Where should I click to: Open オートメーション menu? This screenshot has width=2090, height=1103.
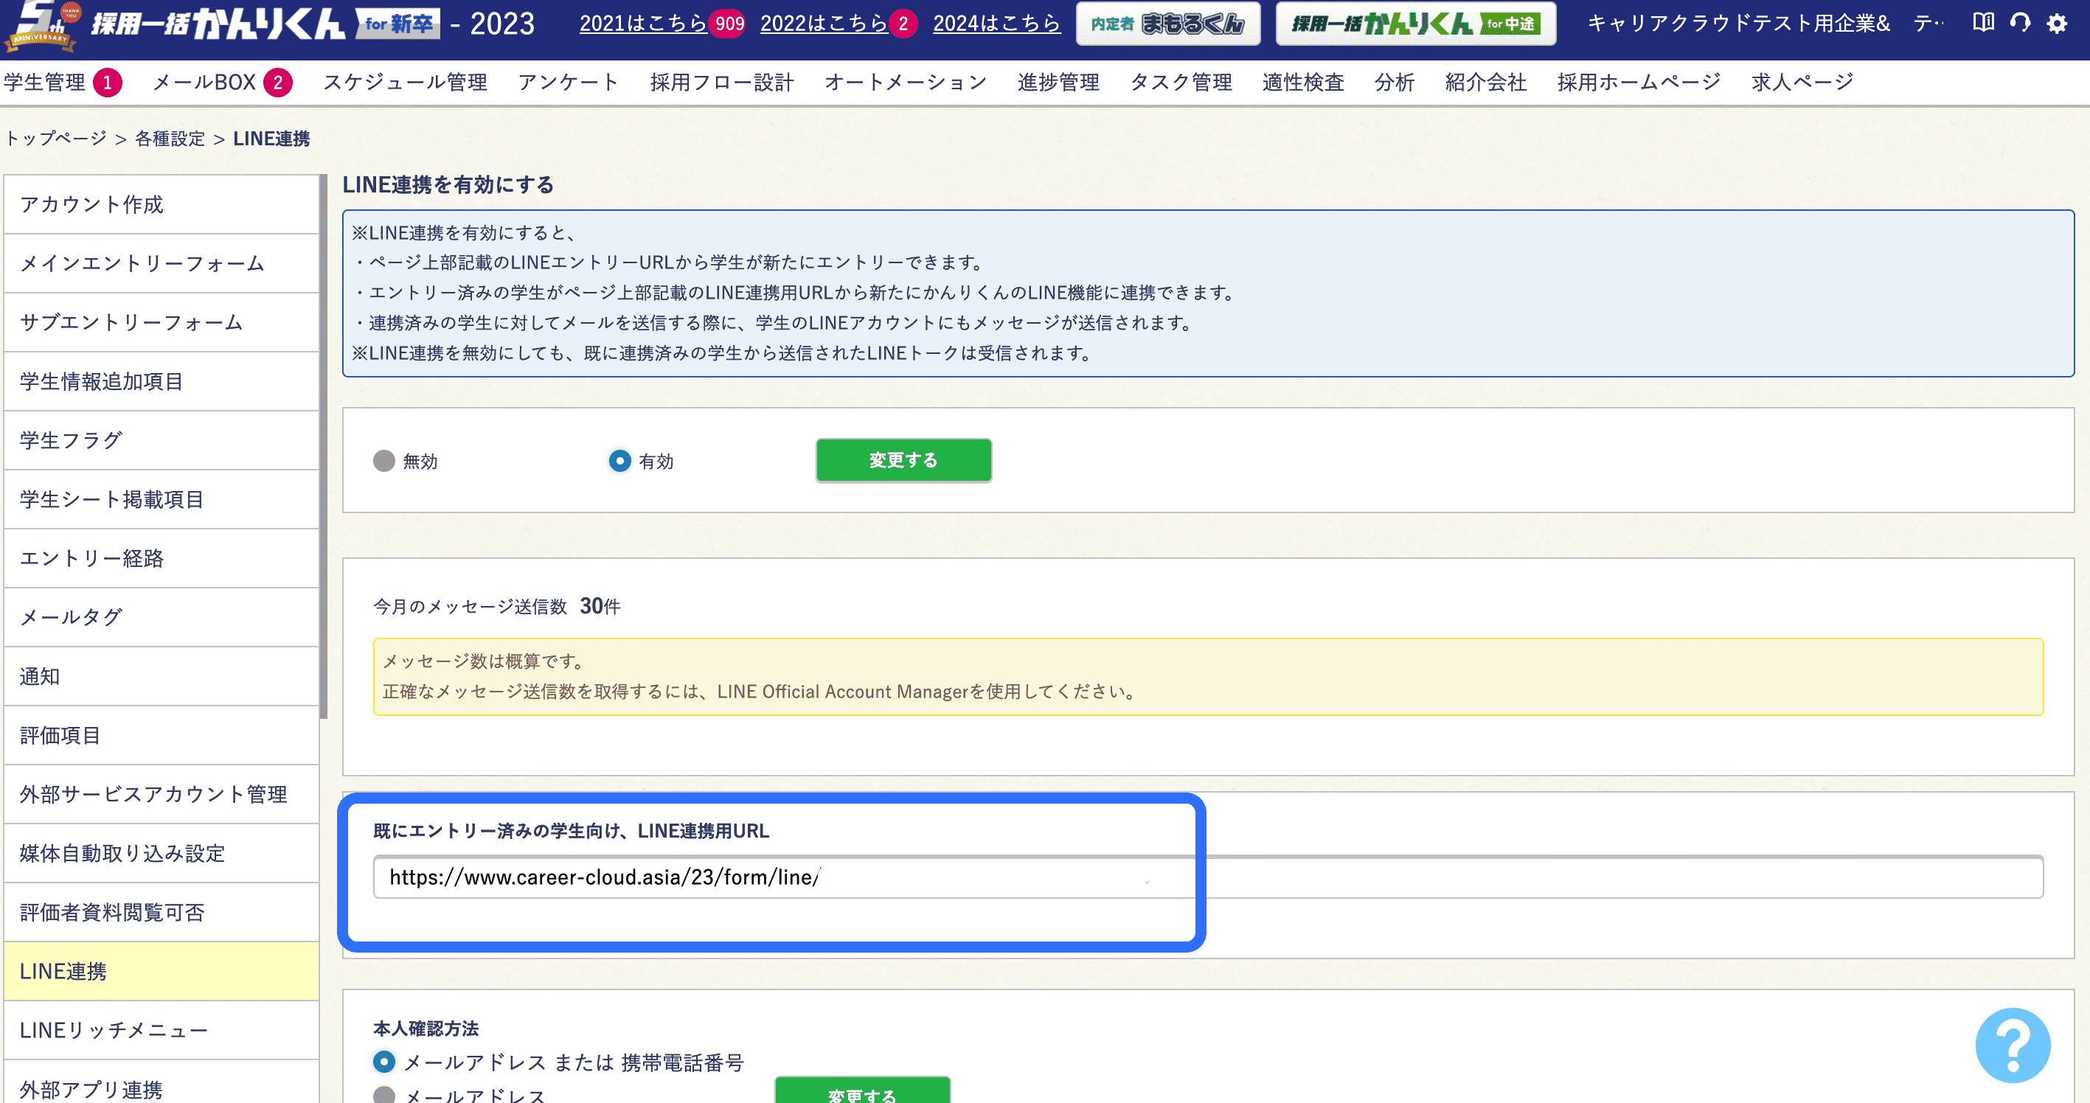click(x=906, y=82)
